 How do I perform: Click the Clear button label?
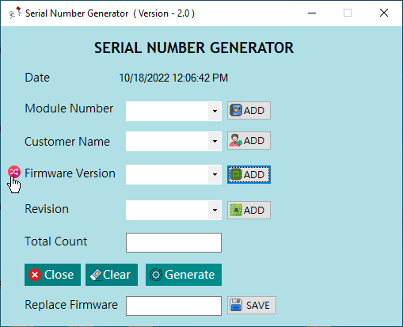pos(116,275)
